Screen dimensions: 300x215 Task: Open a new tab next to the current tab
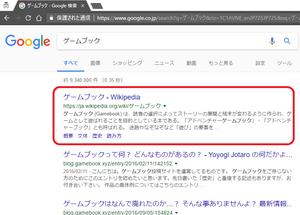tap(97, 6)
